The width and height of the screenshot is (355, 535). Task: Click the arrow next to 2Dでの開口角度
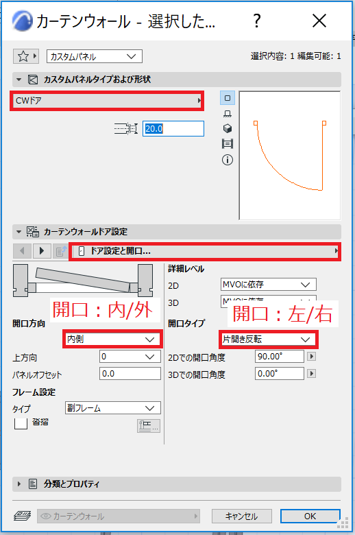tap(311, 357)
